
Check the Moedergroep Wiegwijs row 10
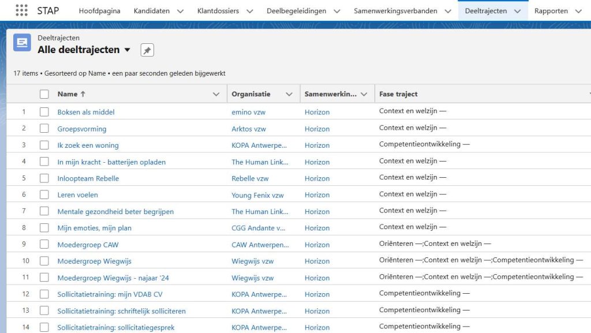[x=44, y=261]
